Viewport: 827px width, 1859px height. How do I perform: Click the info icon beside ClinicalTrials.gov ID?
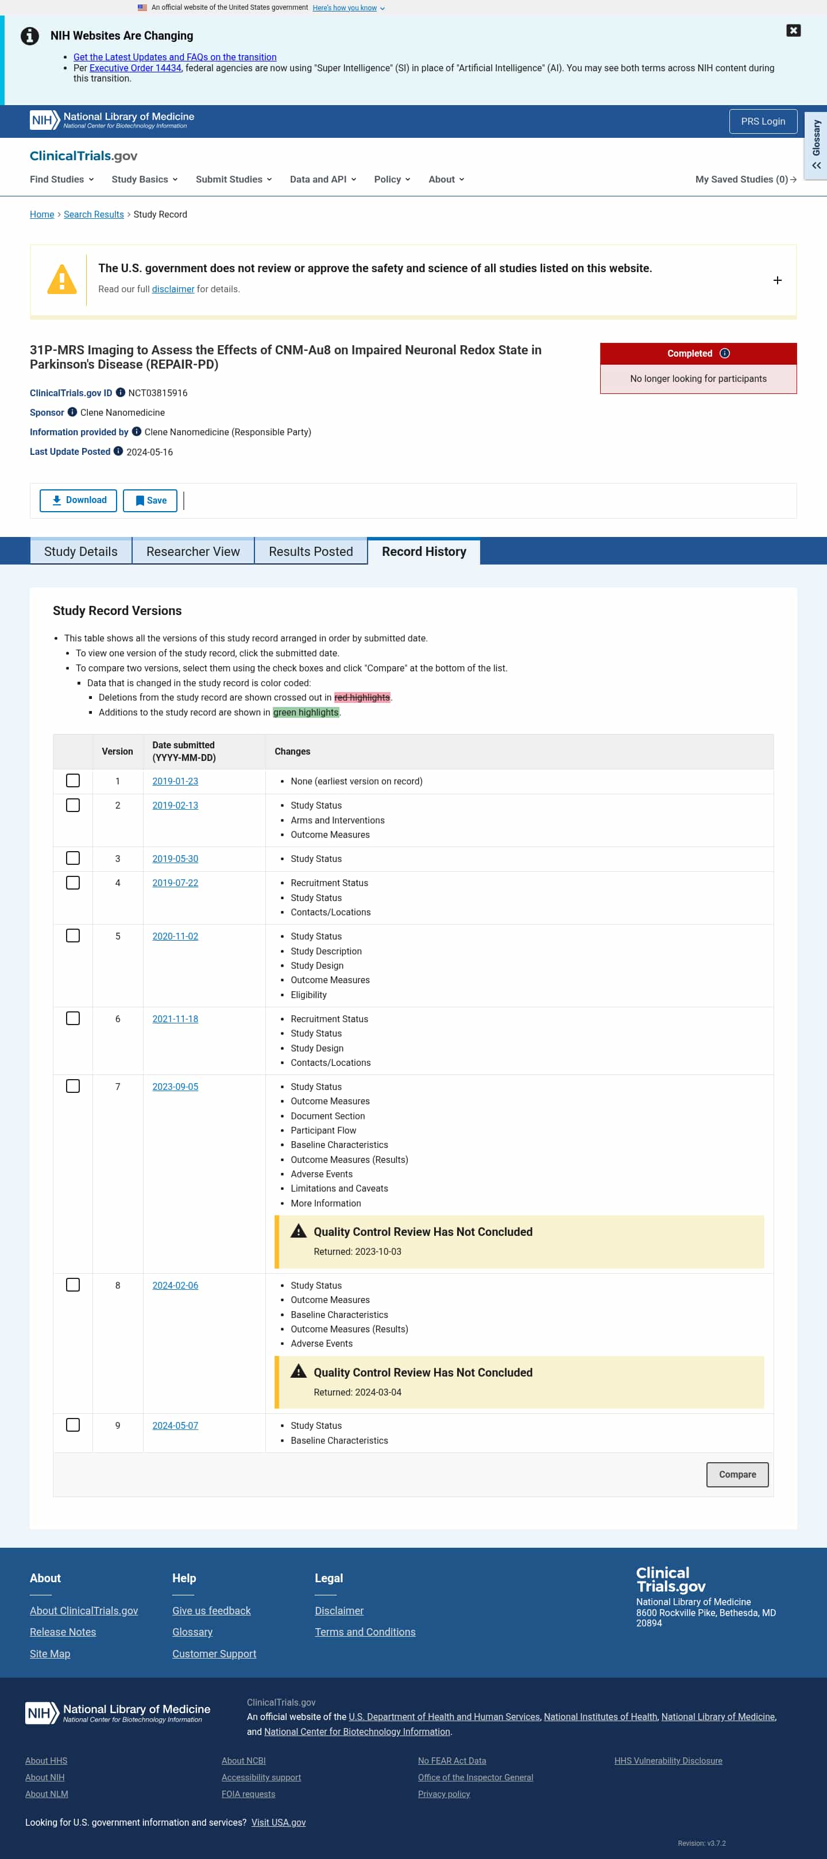pos(121,393)
